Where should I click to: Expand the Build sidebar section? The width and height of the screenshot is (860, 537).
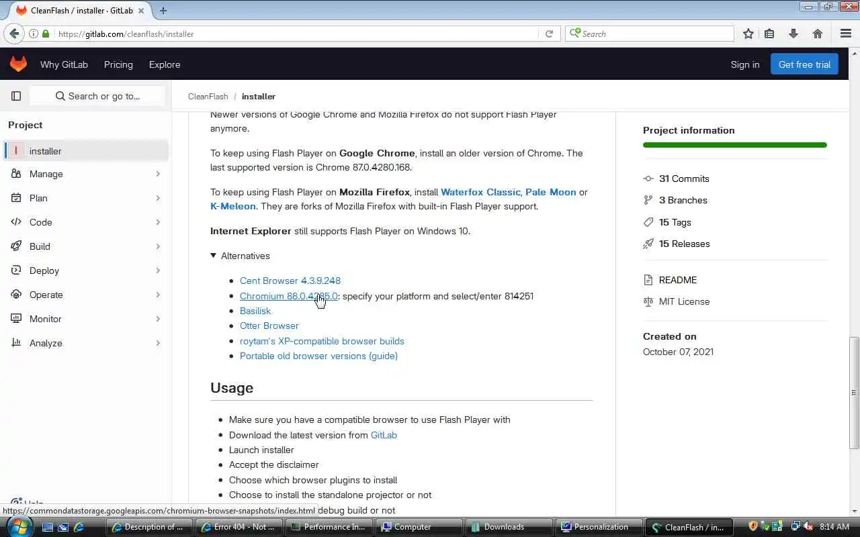pyautogui.click(x=86, y=246)
